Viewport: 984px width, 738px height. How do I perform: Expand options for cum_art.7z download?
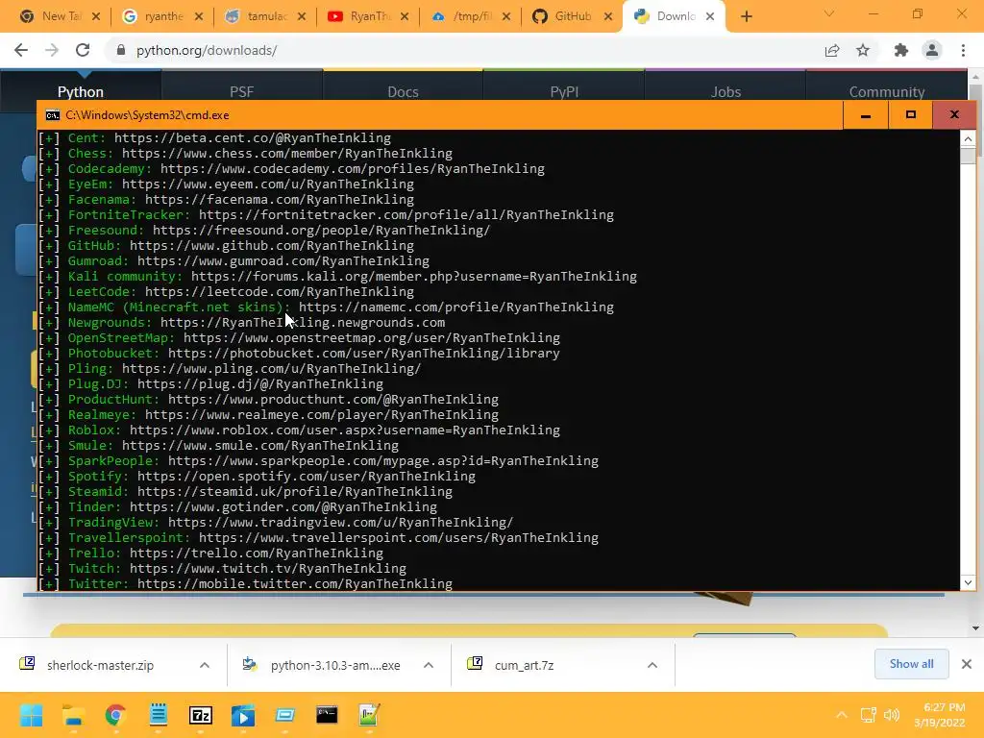tap(652, 665)
